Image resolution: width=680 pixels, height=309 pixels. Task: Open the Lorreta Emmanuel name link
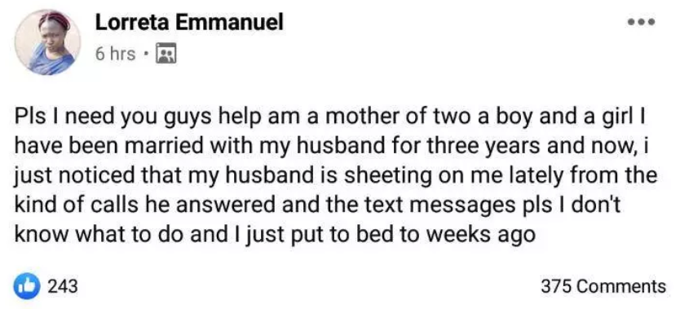189,22
